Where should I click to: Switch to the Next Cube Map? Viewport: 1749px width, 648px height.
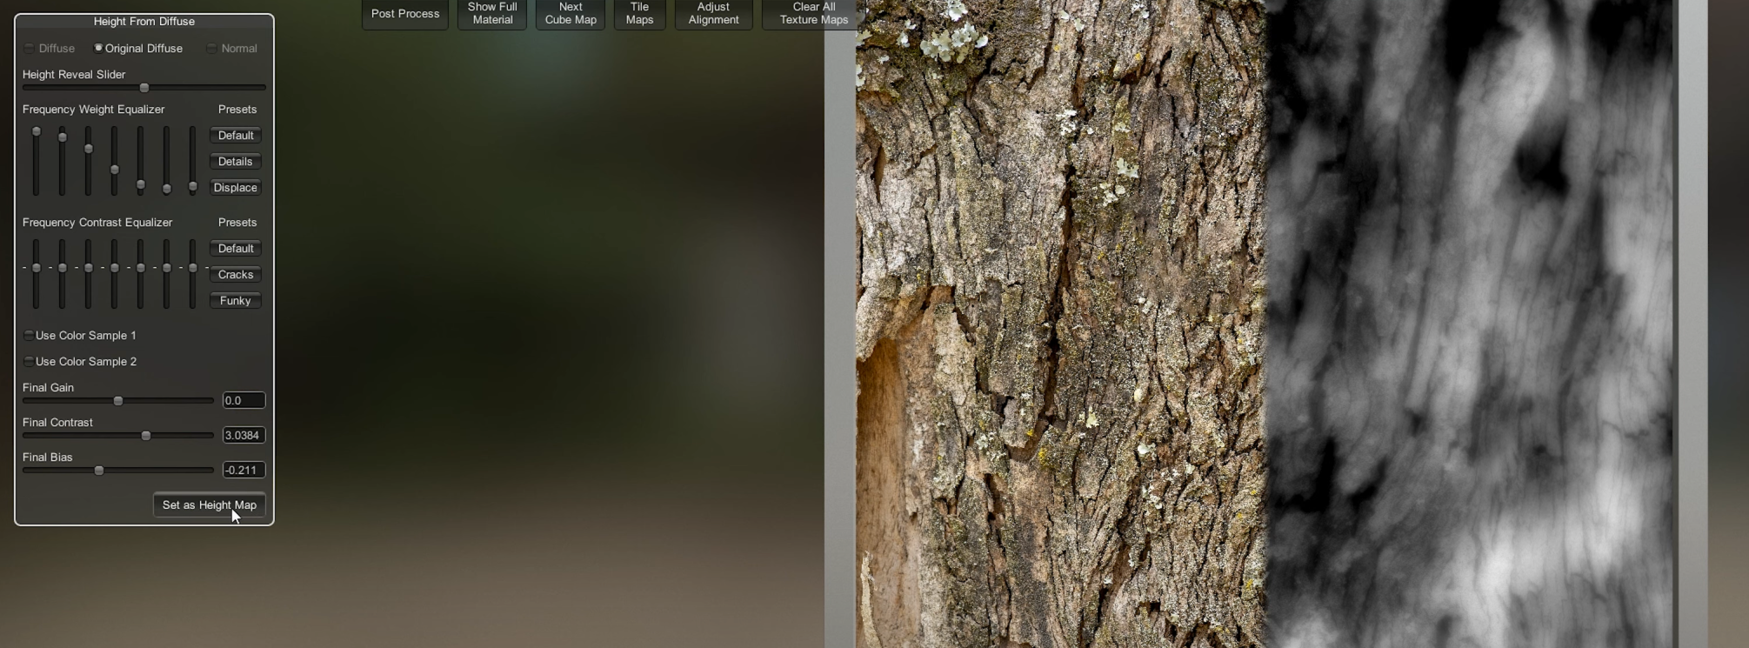[x=571, y=14]
